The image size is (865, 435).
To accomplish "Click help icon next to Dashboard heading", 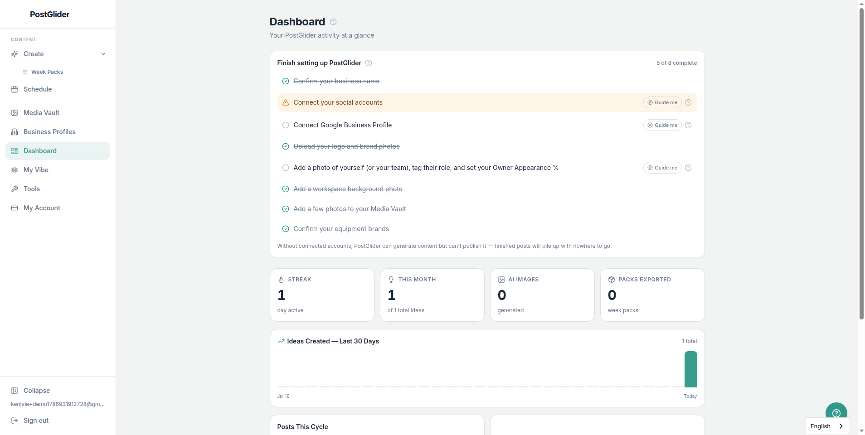I will [333, 22].
